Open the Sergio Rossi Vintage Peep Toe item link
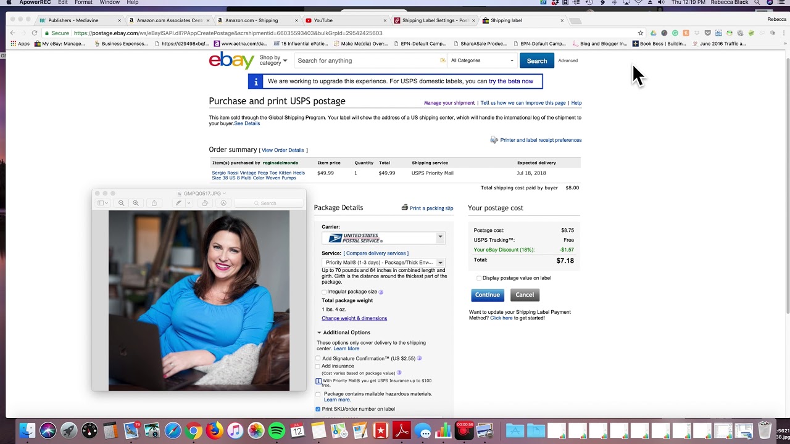The width and height of the screenshot is (790, 444). (259, 175)
